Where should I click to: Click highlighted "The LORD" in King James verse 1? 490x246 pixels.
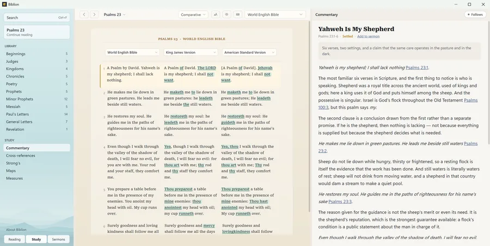pyautogui.click(x=206, y=68)
